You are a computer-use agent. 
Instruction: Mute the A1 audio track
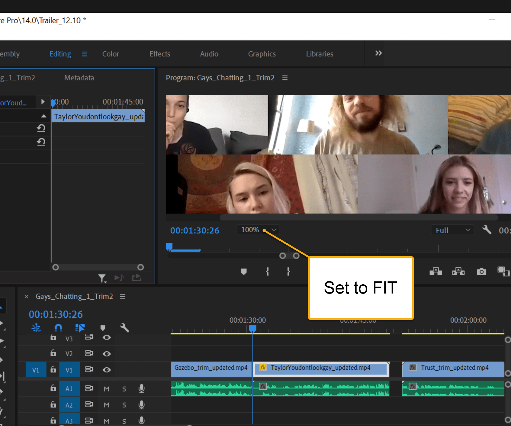[106, 388]
